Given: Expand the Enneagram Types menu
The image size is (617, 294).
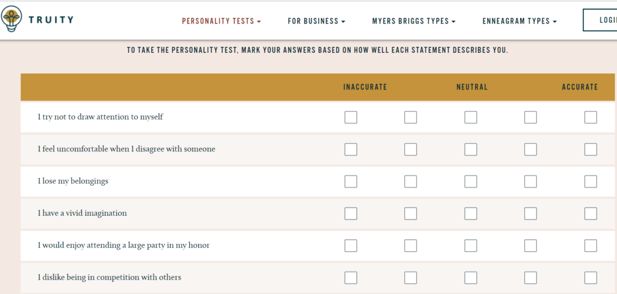Looking at the screenshot, I should [519, 21].
